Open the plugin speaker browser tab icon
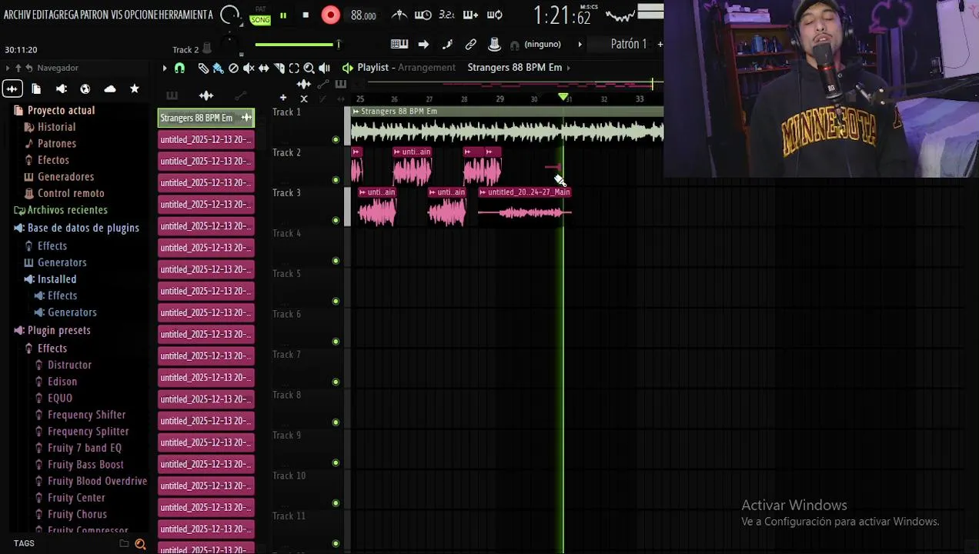The width and height of the screenshot is (979, 554). coord(62,89)
